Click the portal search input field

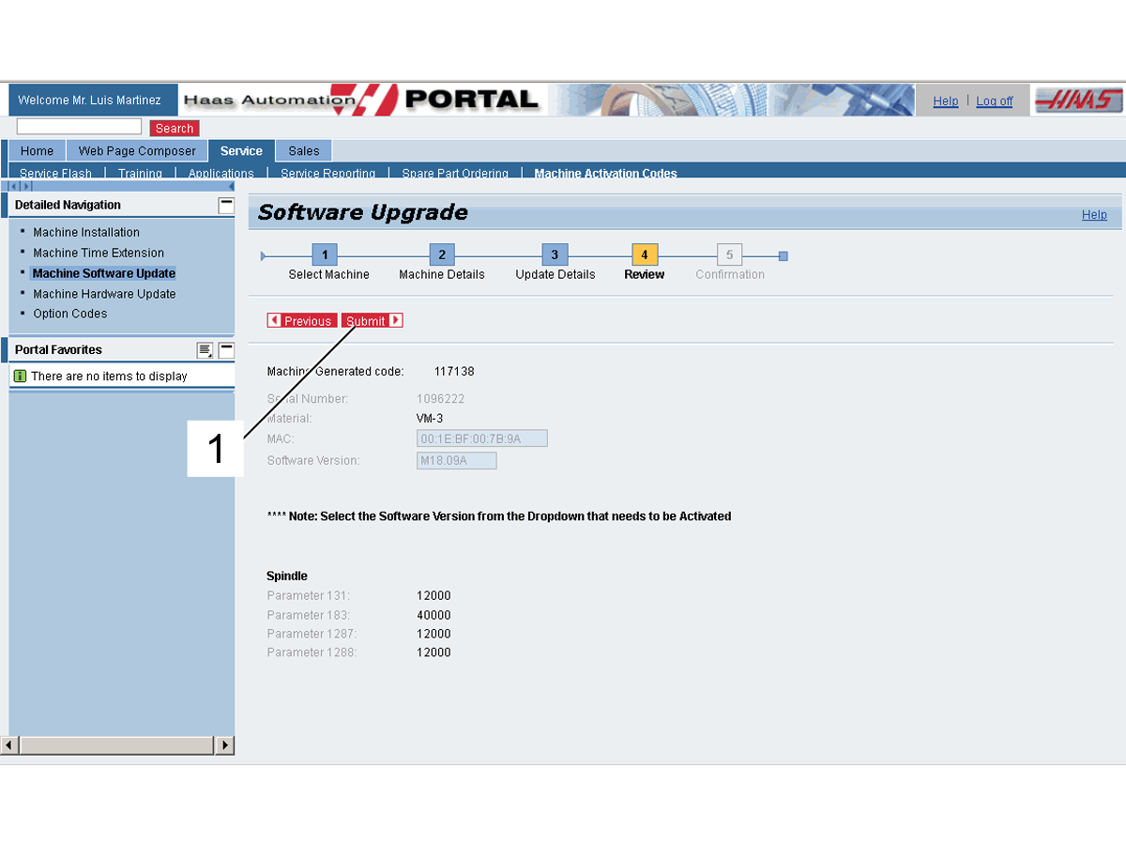(79, 127)
